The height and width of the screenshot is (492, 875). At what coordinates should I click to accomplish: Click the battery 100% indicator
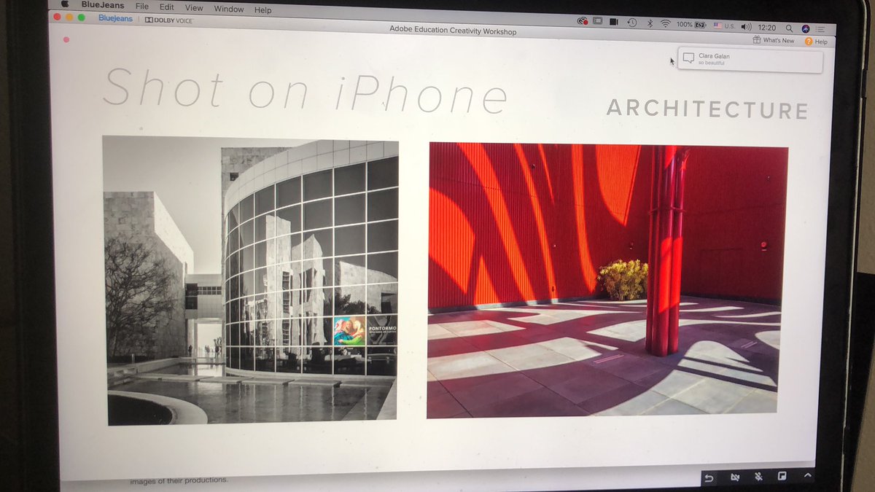click(691, 25)
